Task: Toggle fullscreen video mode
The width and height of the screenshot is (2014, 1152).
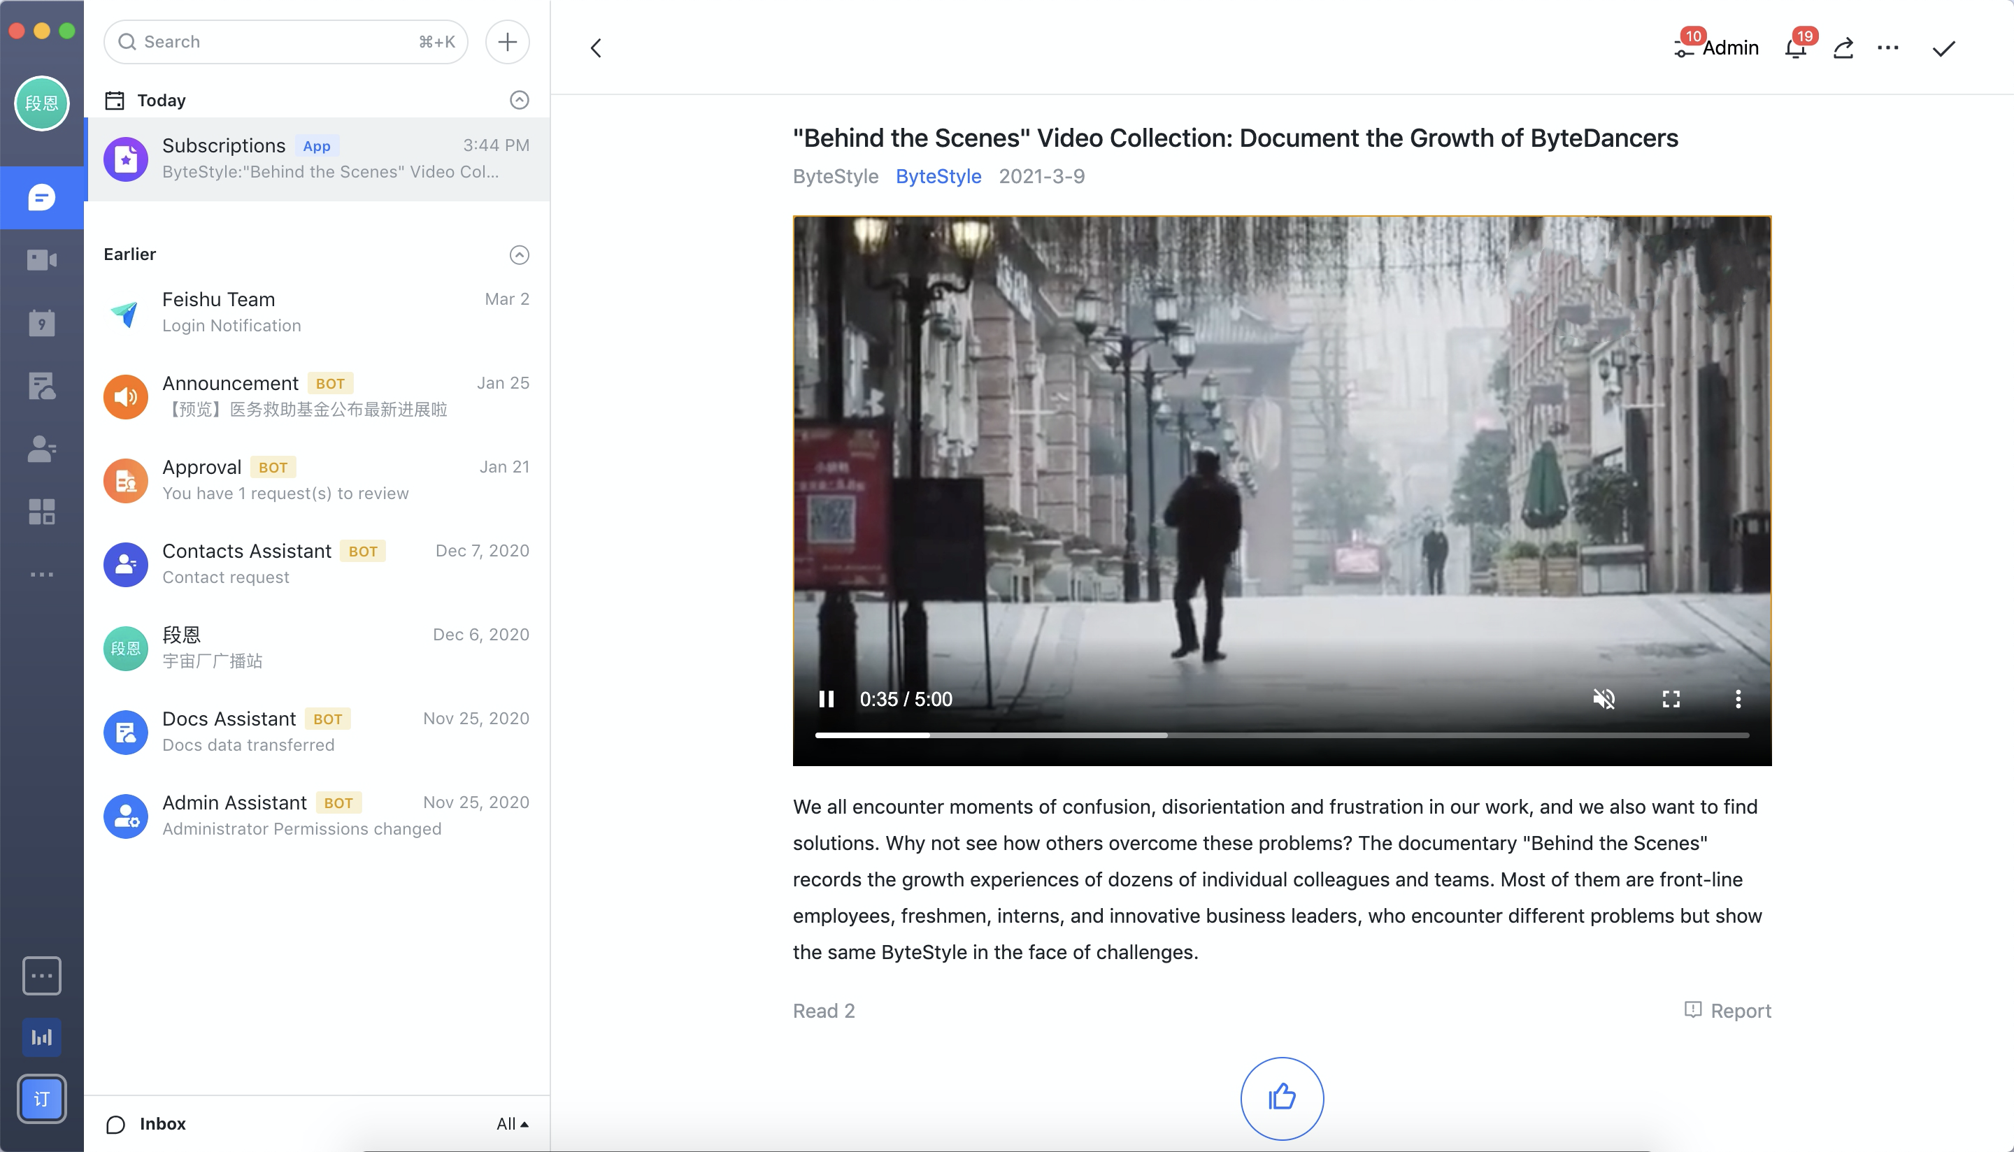Action: click(1671, 698)
